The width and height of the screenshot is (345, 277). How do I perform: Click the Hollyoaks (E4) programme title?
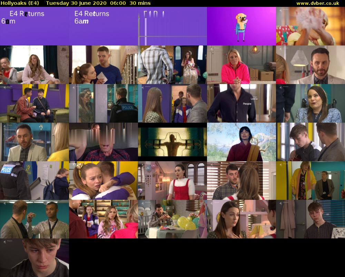[19, 3]
